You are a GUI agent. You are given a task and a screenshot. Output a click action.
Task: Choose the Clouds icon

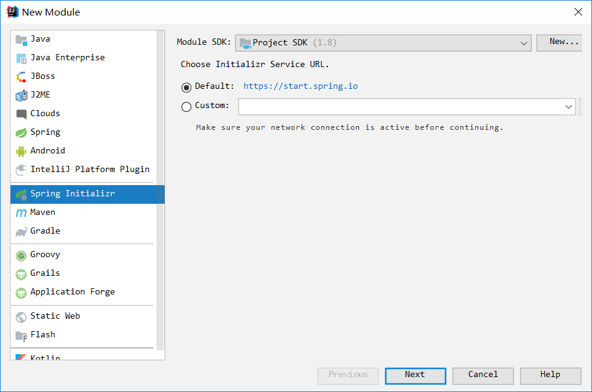coord(21,114)
